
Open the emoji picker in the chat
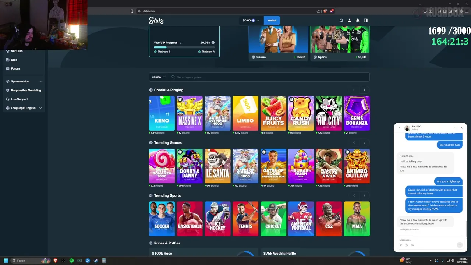click(407, 245)
